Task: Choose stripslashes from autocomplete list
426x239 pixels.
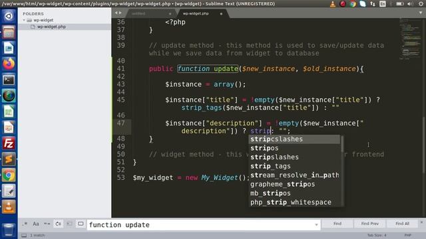Action: tap(294, 157)
